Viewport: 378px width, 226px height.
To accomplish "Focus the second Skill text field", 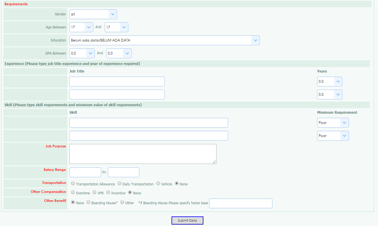I will (x=148, y=136).
